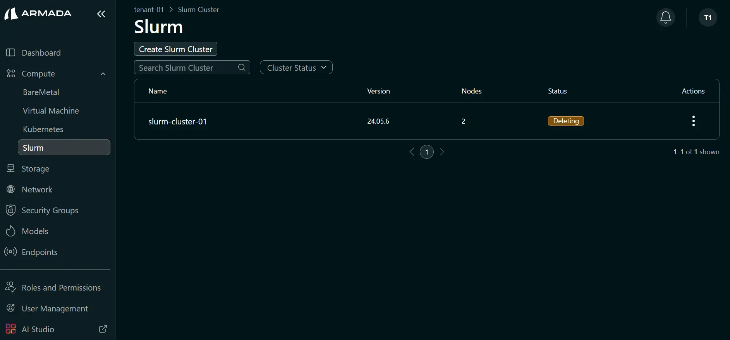Click the Dashboard panel icon
730x340 pixels.
point(11,53)
